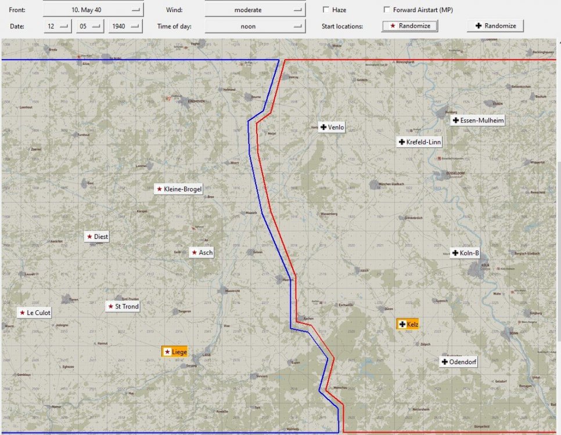Click the ESSEN city label on the map
Image resolution: width=561 pixels, height=435 pixels.
pos(498,104)
